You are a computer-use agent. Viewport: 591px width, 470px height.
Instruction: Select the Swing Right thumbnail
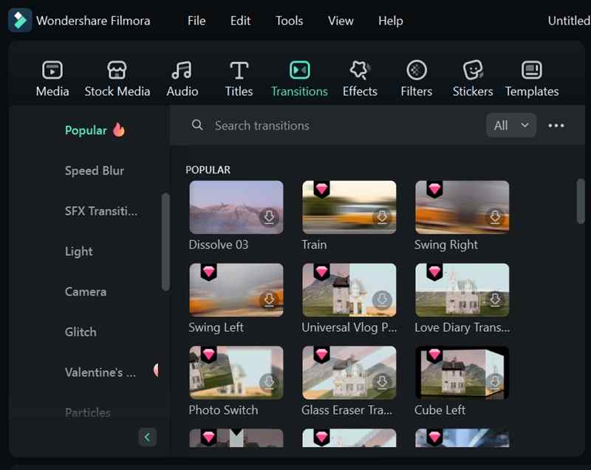[x=462, y=208]
